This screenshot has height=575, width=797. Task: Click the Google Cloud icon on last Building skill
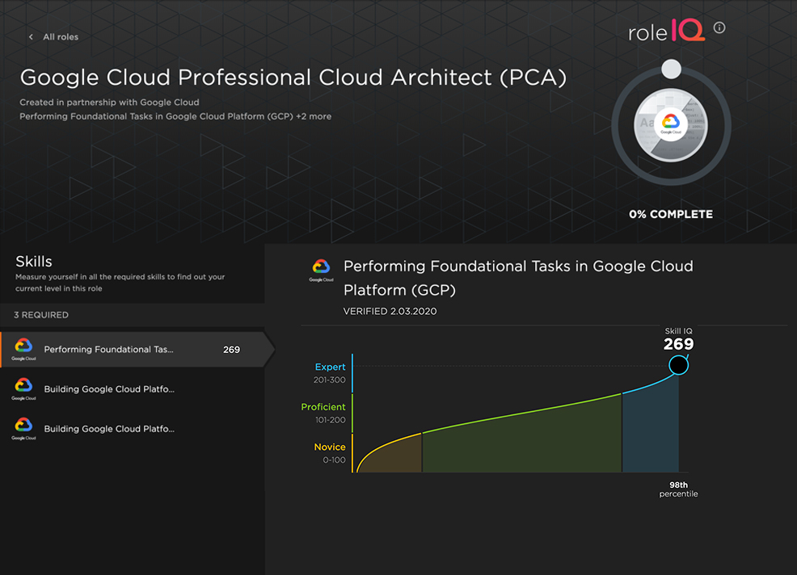[23, 428]
